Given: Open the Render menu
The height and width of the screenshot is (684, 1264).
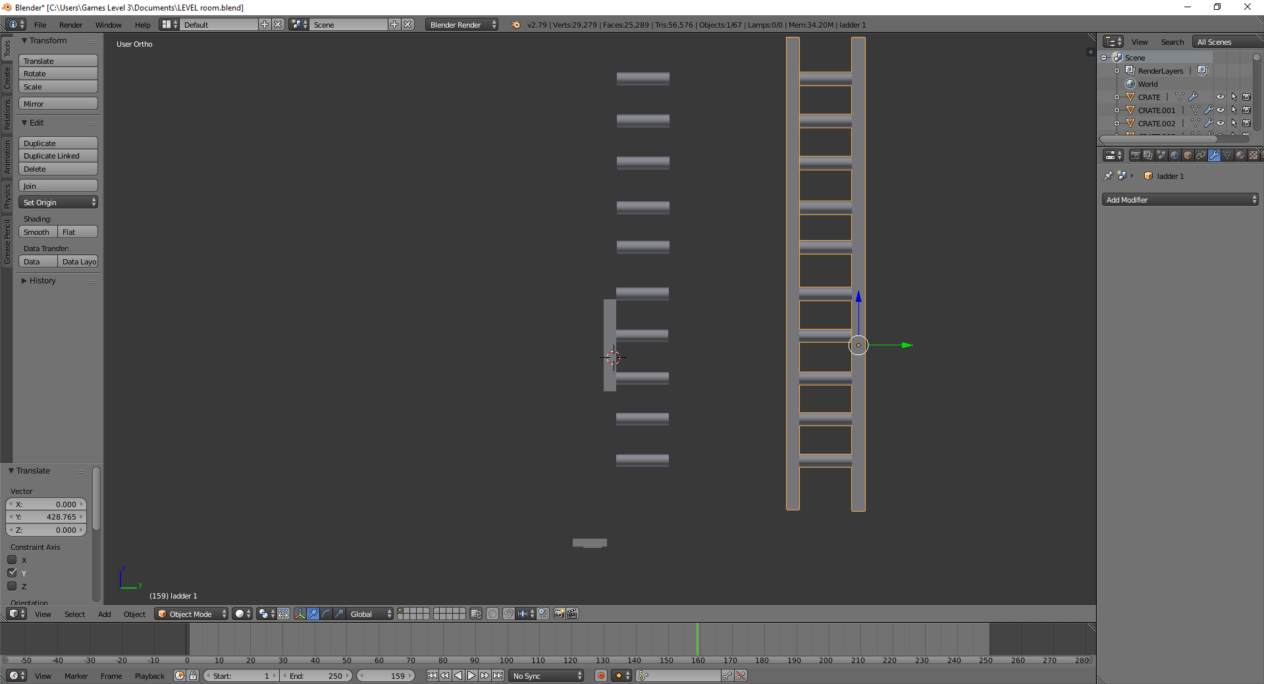Looking at the screenshot, I should pos(70,25).
